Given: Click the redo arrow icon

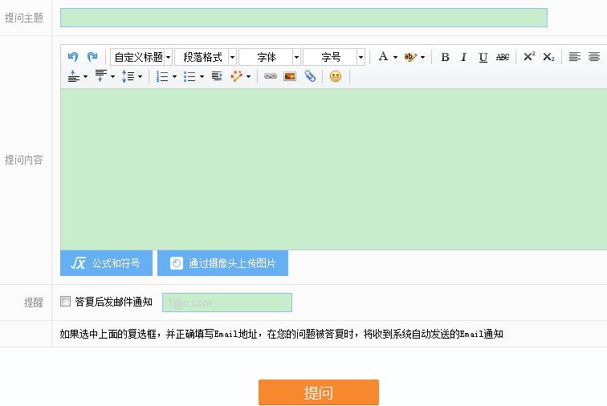Looking at the screenshot, I should (x=92, y=57).
